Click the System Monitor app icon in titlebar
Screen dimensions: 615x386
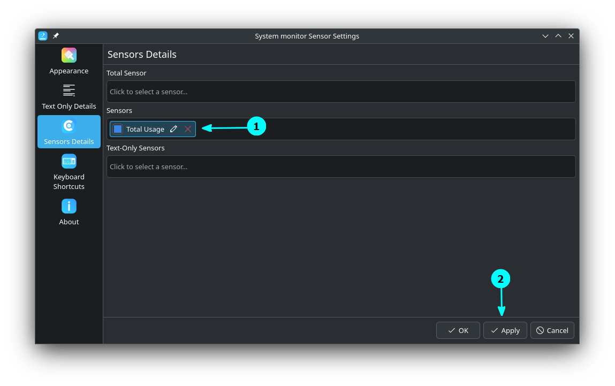42,35
